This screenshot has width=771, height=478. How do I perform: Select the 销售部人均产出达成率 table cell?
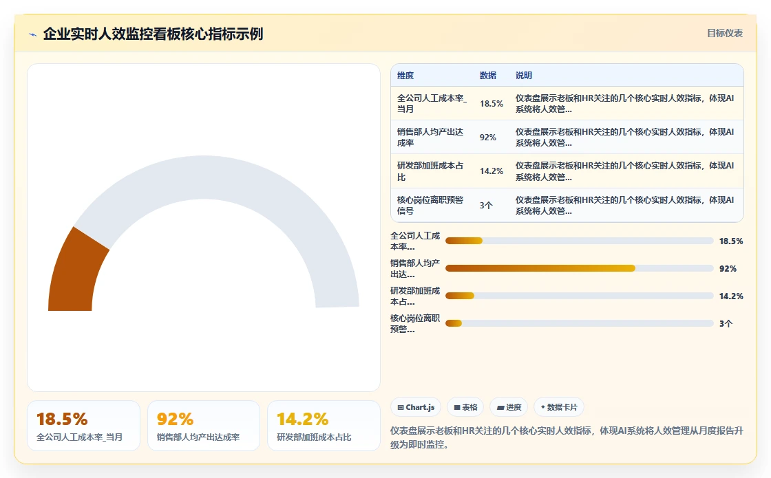click(432, 137)
